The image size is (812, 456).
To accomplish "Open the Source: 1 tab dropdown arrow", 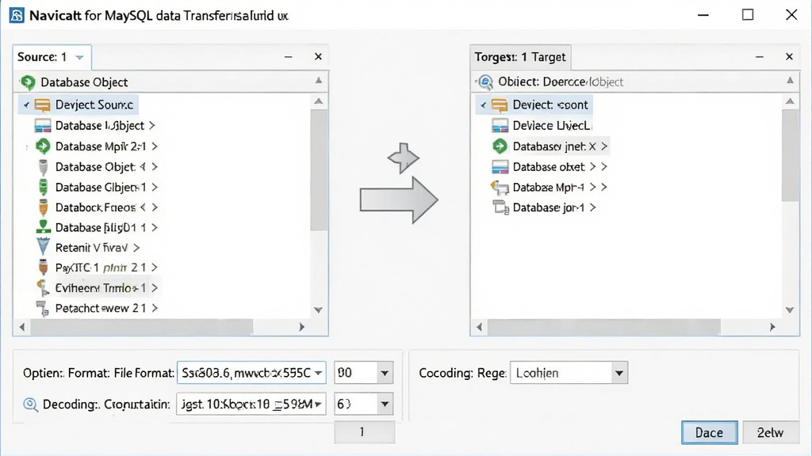I will pyautogui.click(x=79, y=57).
